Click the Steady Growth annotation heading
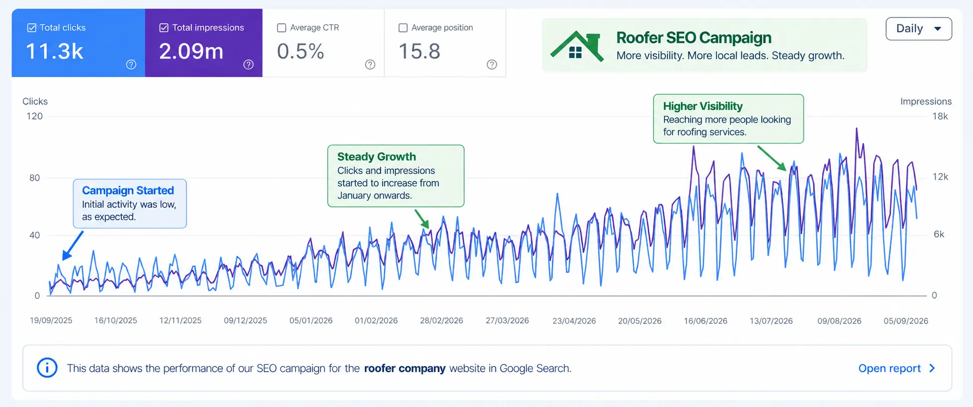The height and width of the screenshot is (407, 973). point(376,157)
